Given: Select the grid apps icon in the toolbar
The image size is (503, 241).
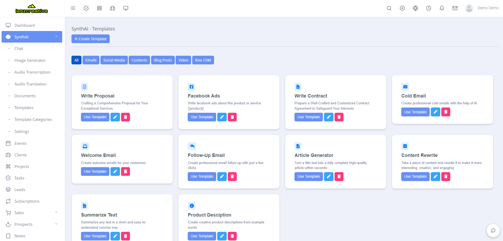Looking at the screenshot, I should tap(99, 8).
